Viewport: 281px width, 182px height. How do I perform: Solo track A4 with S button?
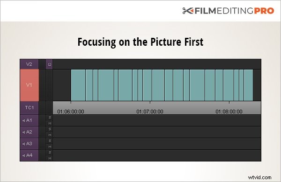50,152
